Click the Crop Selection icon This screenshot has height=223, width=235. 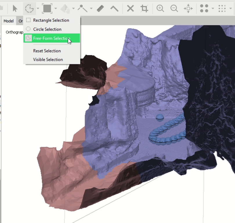[x=144, y=8]
